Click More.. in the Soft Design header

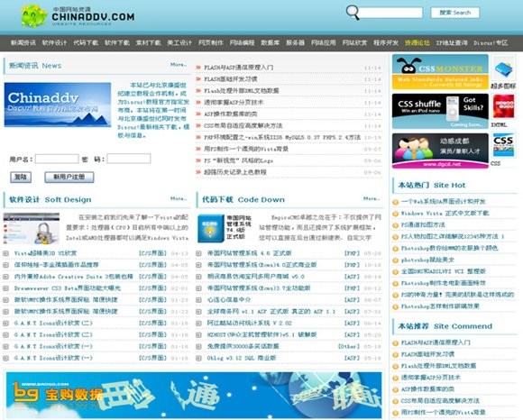pos(179,198)
